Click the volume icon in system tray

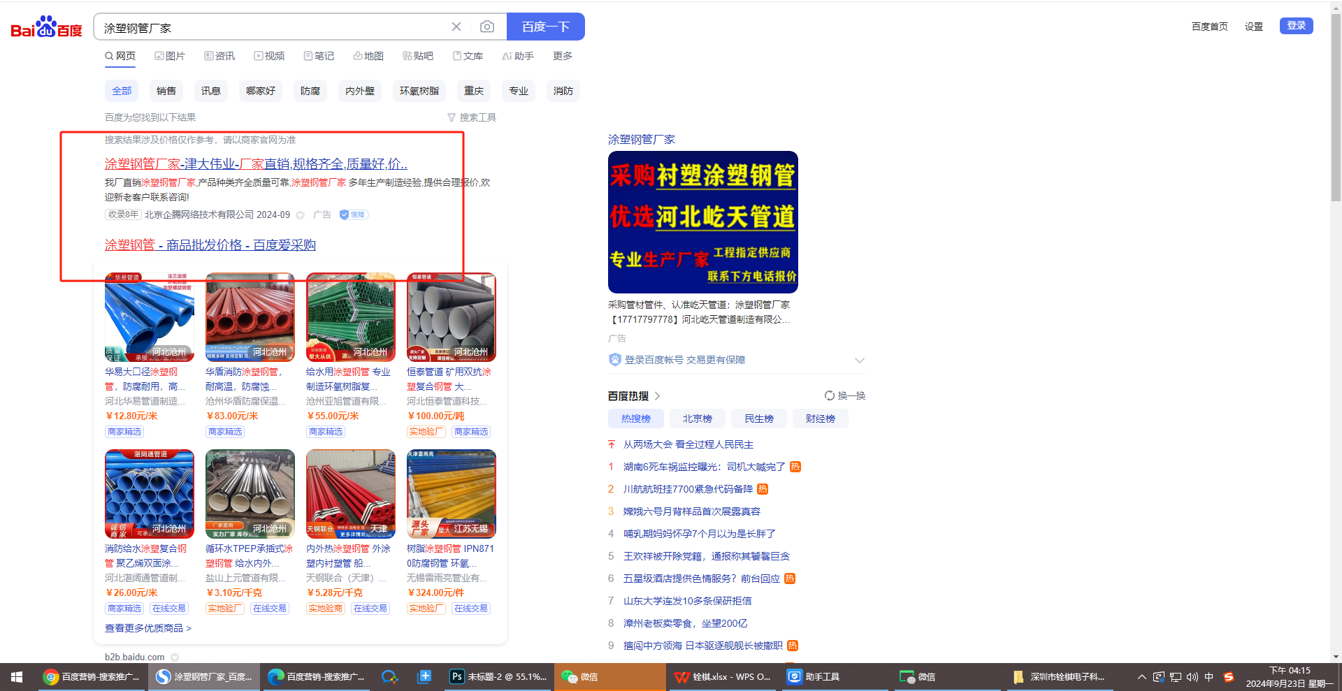click(x=1192, y=677)
